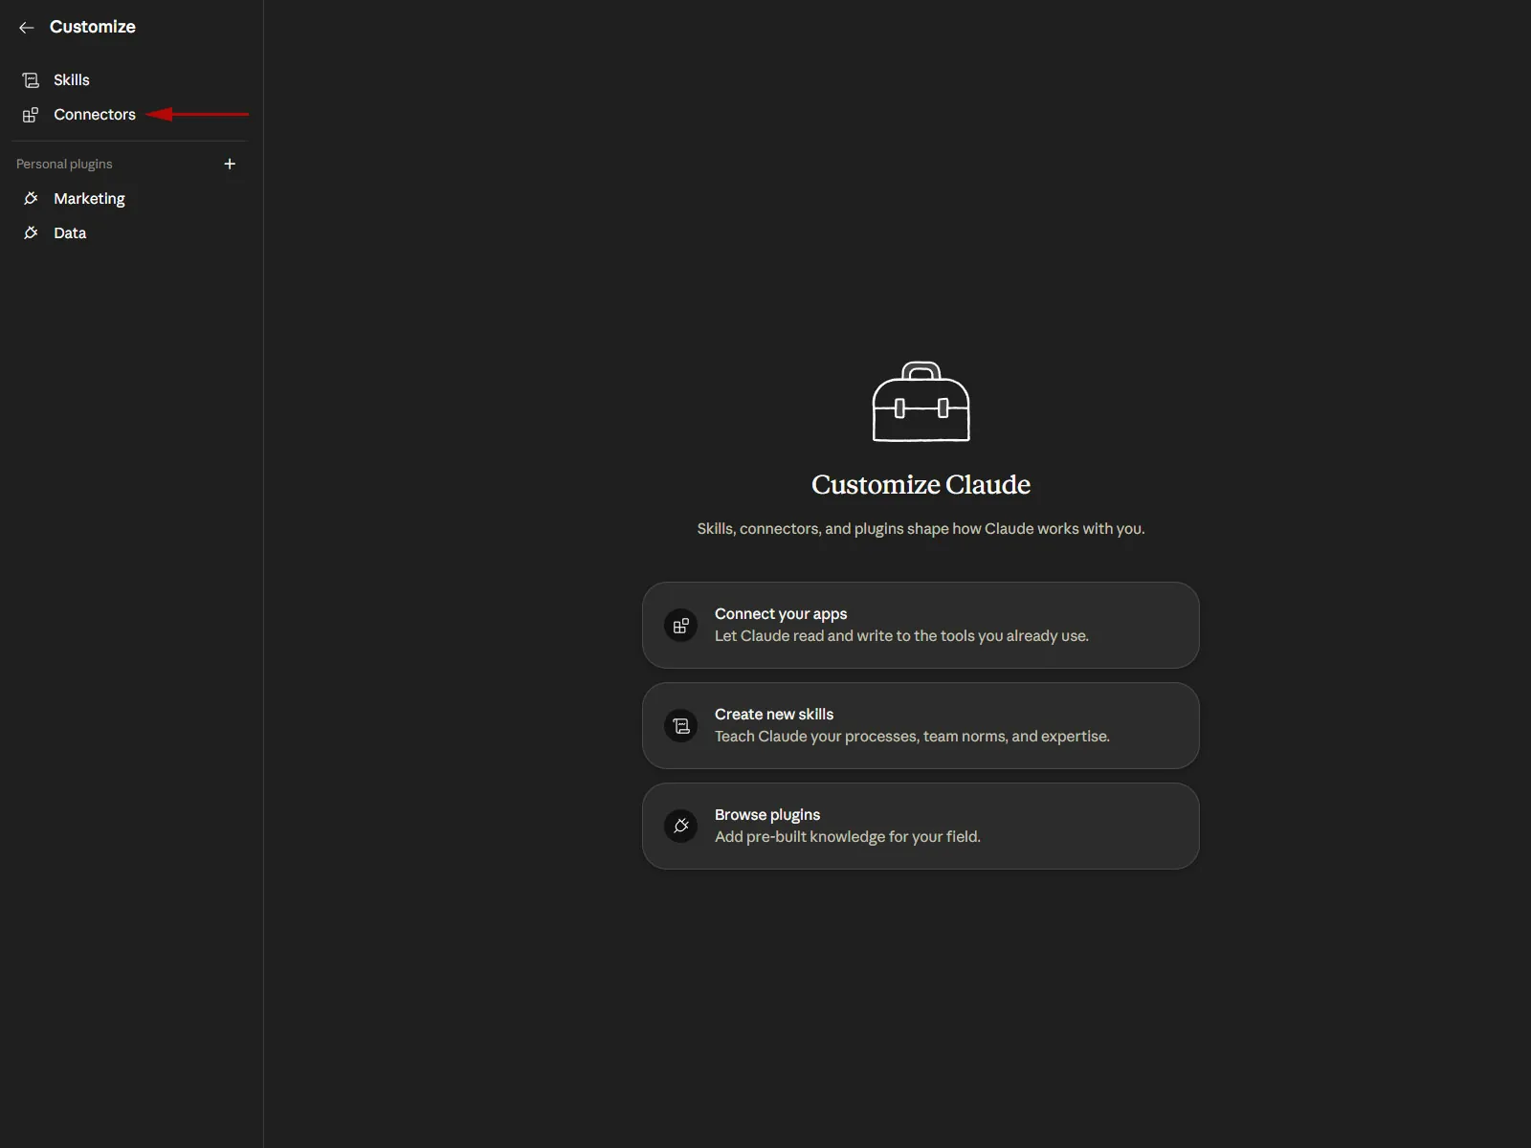Add a personal plugin with plus icon
Screen dimensions: 1531x1148
pos(230,165)
